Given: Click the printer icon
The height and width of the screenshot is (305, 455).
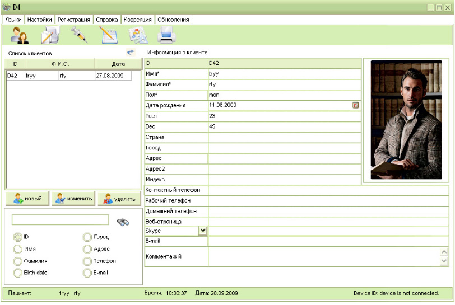Looking at the screenshot, I should tap(167, 35).
